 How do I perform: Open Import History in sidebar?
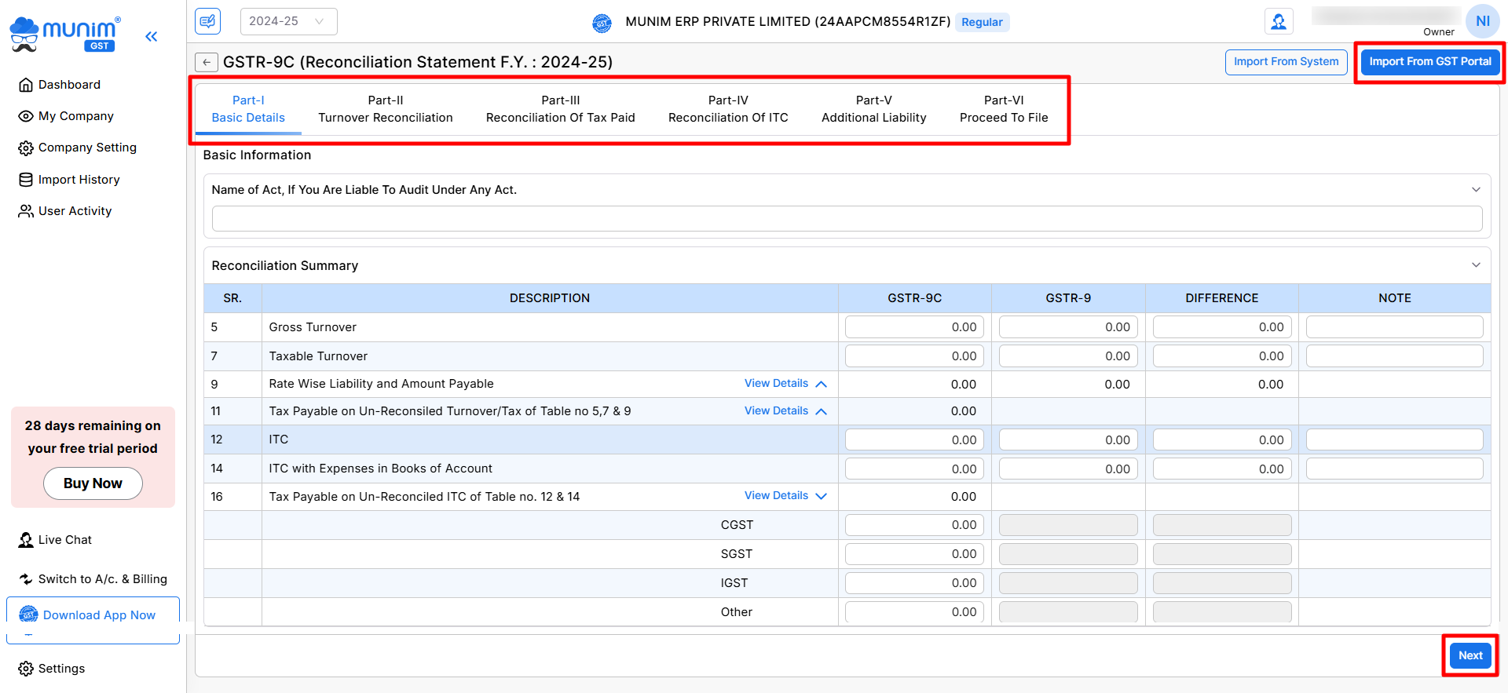[79, 180]
